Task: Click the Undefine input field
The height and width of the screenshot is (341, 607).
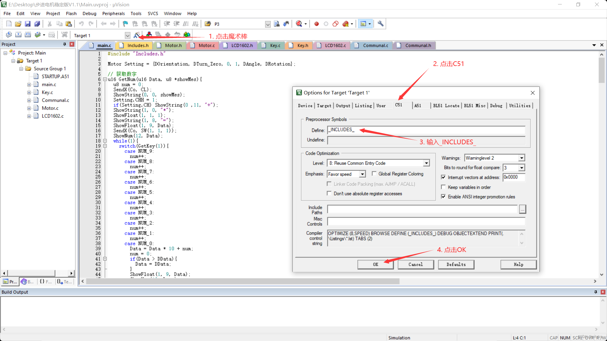Action: click(x=426, y=140)
